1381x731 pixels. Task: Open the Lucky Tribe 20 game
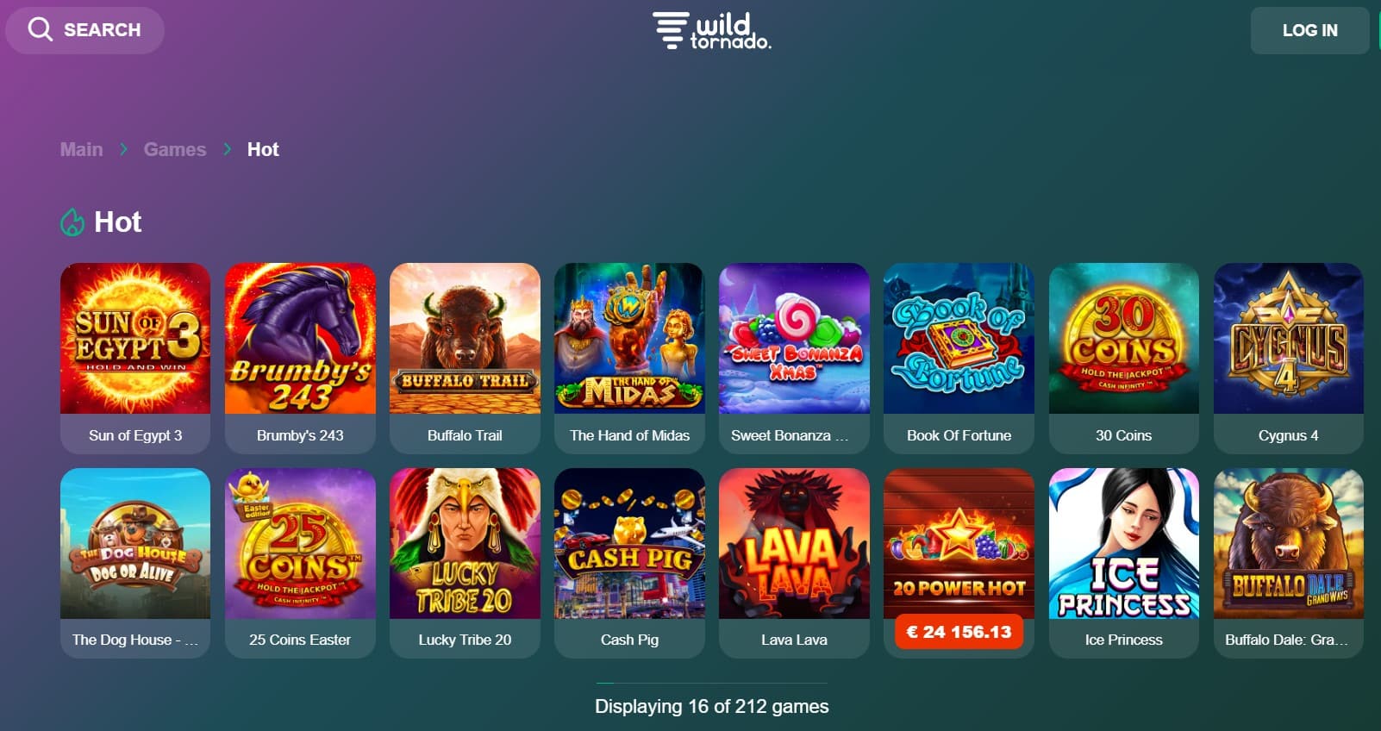[x=465, y=563]
